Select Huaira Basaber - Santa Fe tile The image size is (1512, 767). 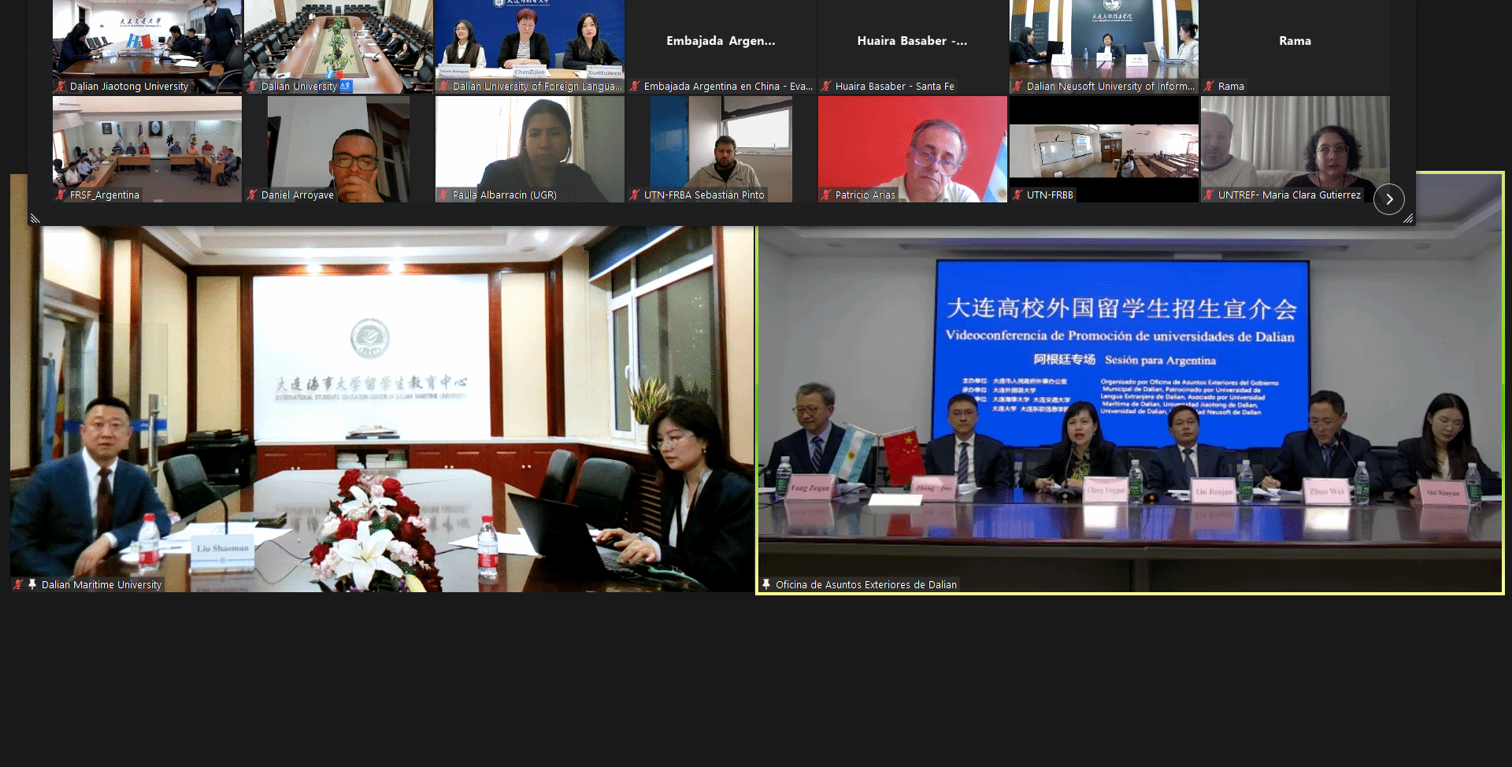click(912, 43)
